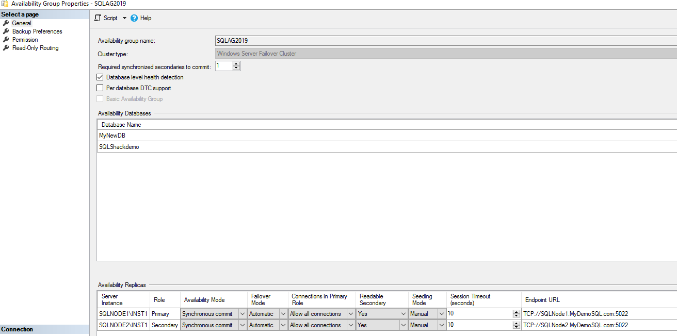Click the Session Timeout column header

tap(484, 299)
